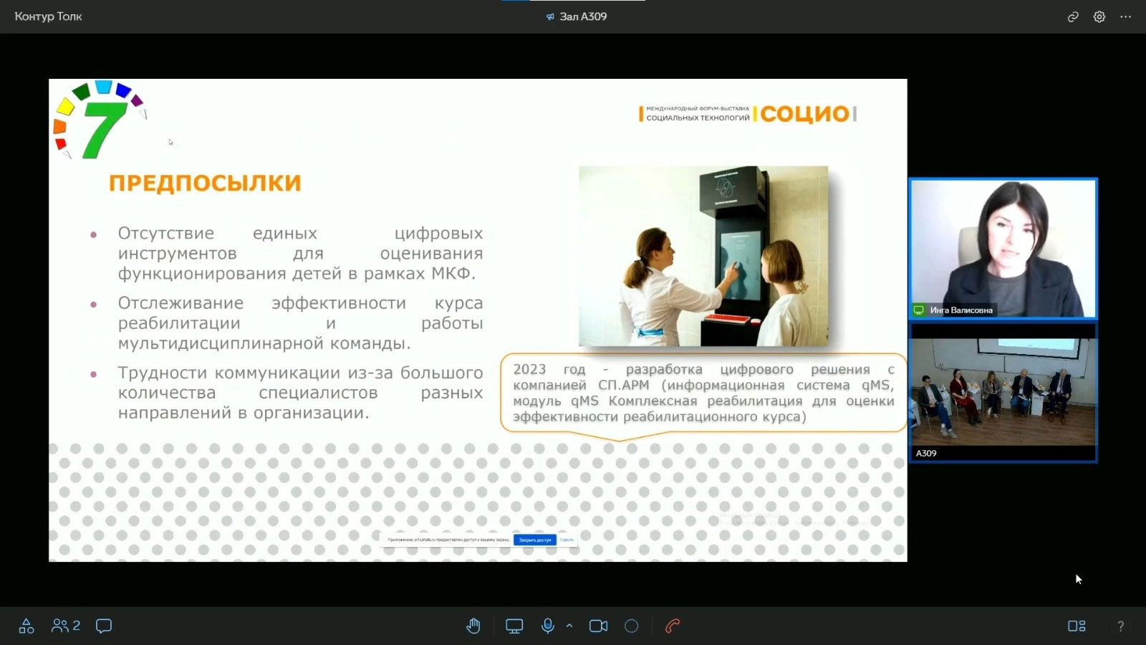The height and width of the screenshot is (645, 1146).
Task: Toggle the camera on or off
Action: coord(598,626)
